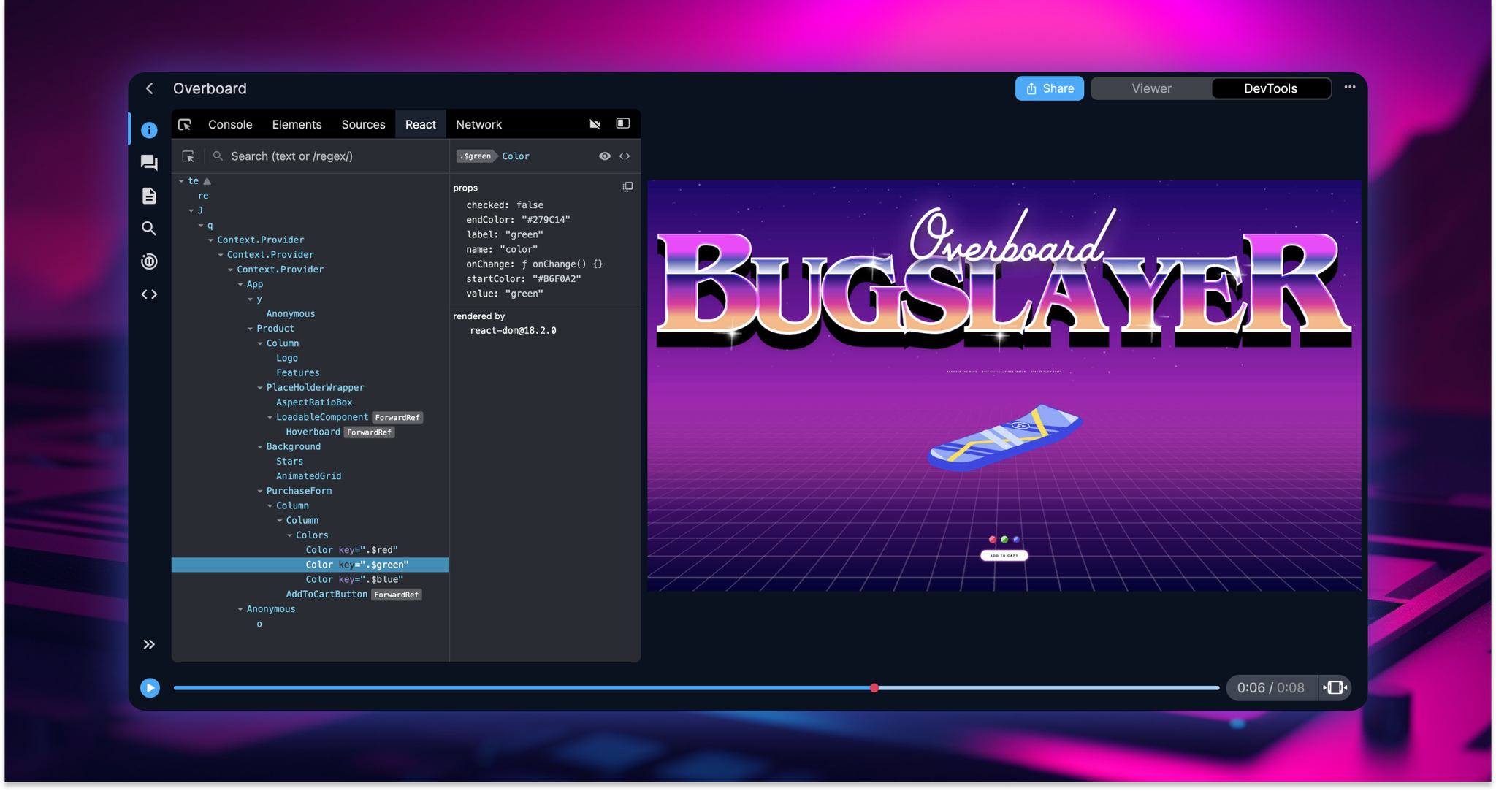
Task: Go back using the left chevron beside Overboard
Action: 149,88
